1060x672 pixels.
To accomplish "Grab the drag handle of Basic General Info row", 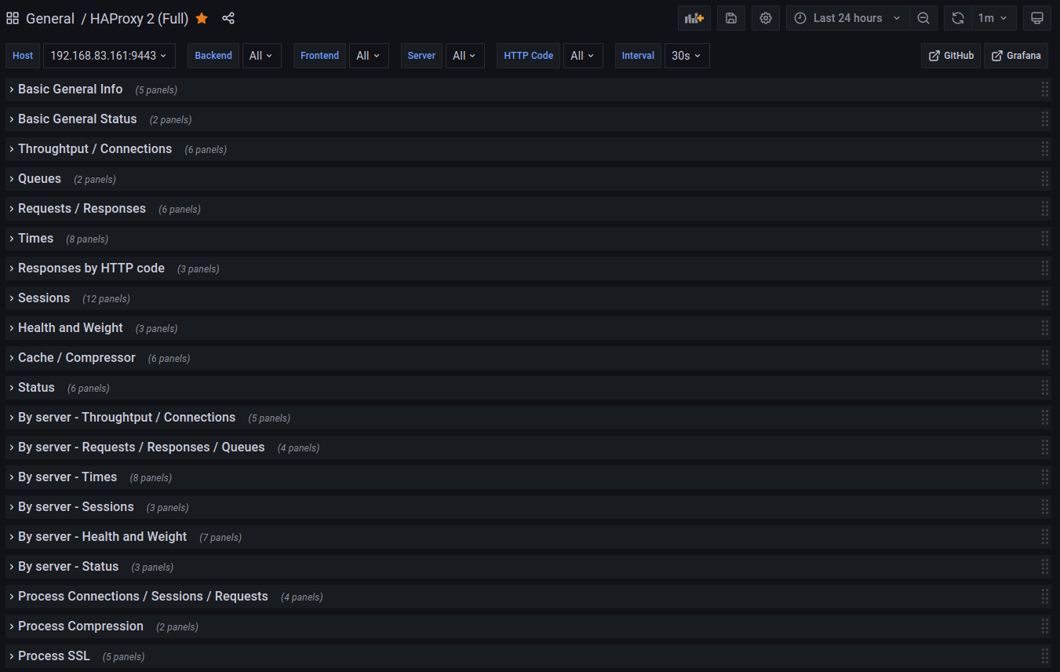I will click(1045, 89).
